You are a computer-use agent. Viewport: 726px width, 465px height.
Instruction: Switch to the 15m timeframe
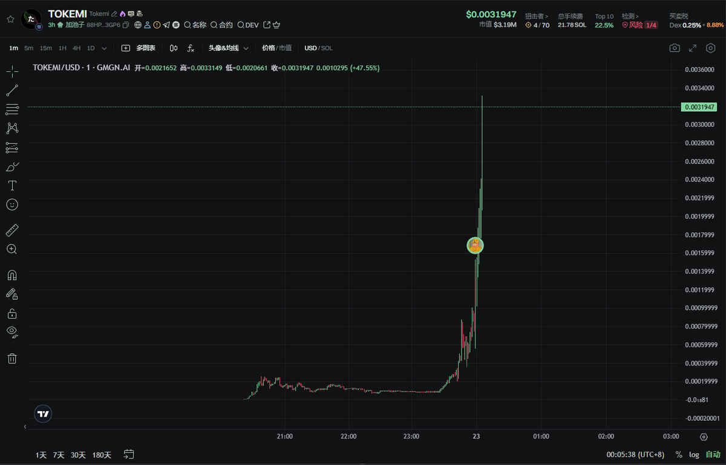click(x=46, y=48)
